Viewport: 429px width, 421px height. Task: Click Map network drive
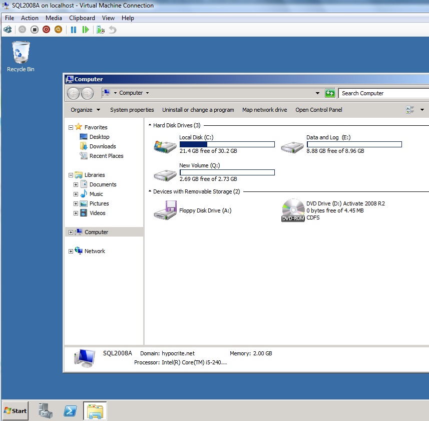point(265,110)
